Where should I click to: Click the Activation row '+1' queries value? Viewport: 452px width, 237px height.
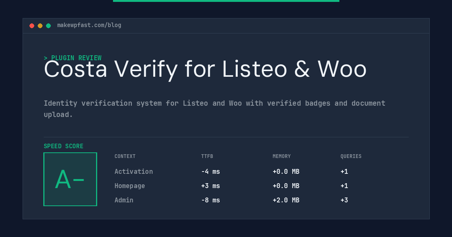point(344,172)
